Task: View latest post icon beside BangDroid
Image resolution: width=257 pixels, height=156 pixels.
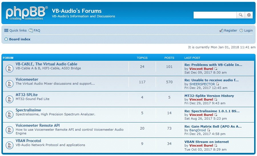Action: [x=209, y=130]
